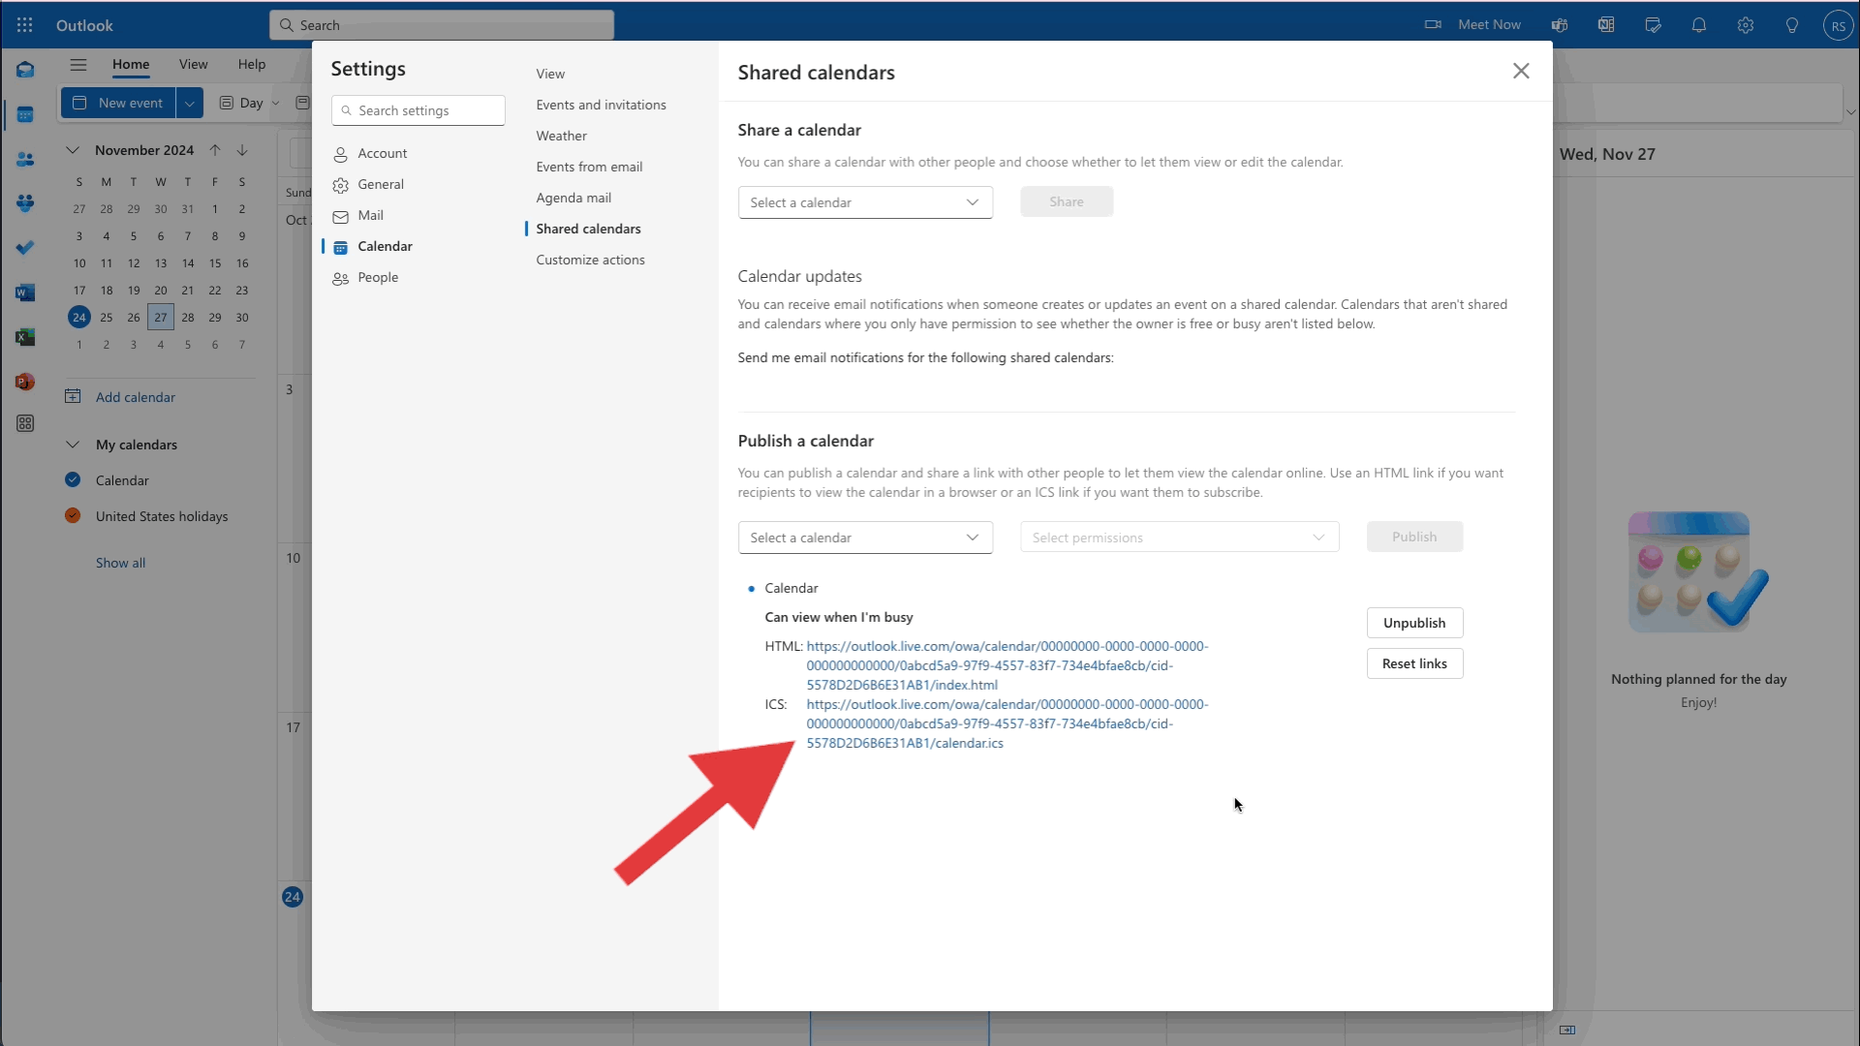1860x1046 pixels.
Task: Expand New event split-button arrow
Action: click(x=190, y=103)
